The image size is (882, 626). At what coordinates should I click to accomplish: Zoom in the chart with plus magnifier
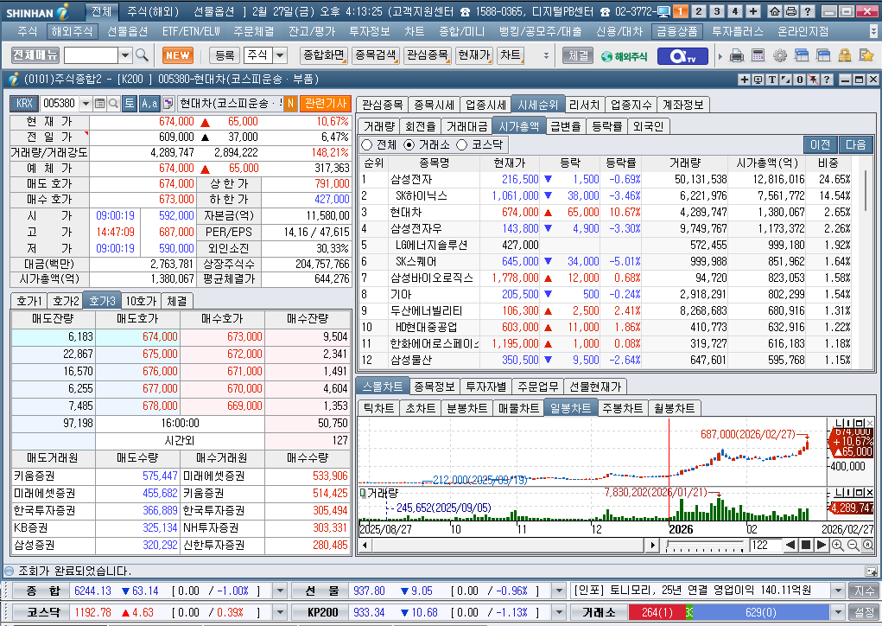coord(837,545)
